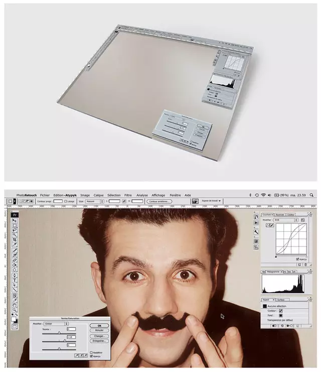Select the Hand tool
This screenshot has height=372, width=321.
[15, 305]
